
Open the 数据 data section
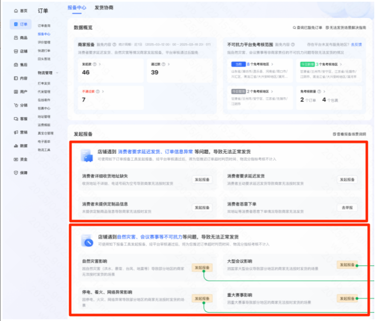coord(20,146)
